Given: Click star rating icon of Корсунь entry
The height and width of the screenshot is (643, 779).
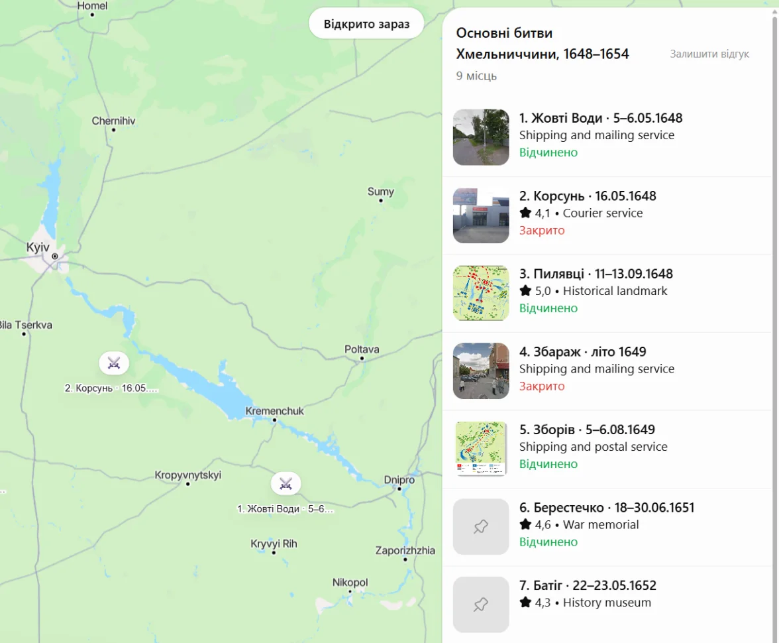Looking at the screenshot, I should point(526,213).
